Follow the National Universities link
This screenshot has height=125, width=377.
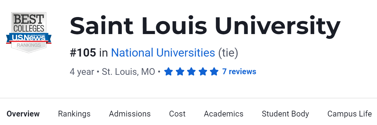[163, 53]
